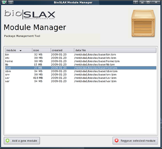Select the etc module row
Image resolution: width=162 pixels, height=149 pixels.
pos(80,58)
